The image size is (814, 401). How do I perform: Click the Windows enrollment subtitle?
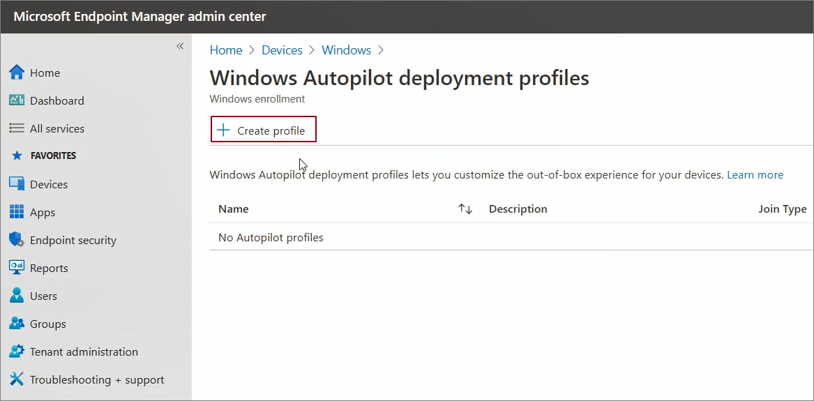click(x=257, y=98)
